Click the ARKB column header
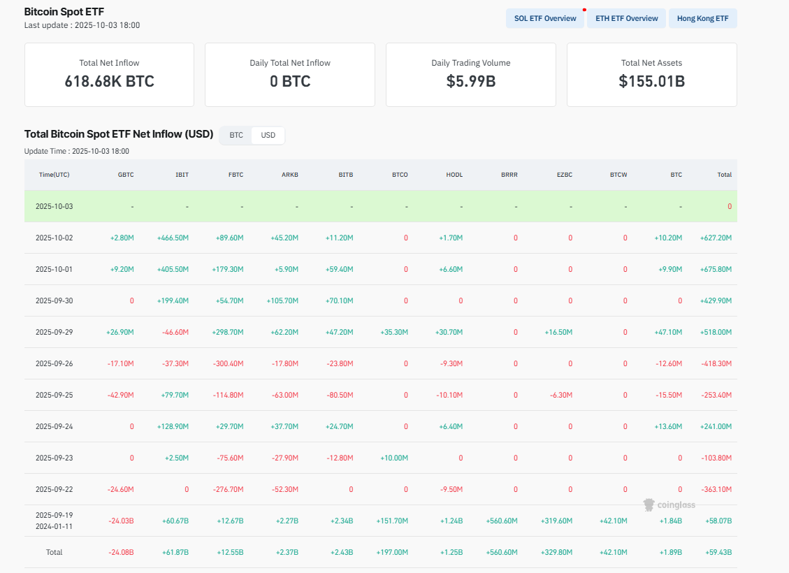 pyautogui.click(x=290, y=175)
